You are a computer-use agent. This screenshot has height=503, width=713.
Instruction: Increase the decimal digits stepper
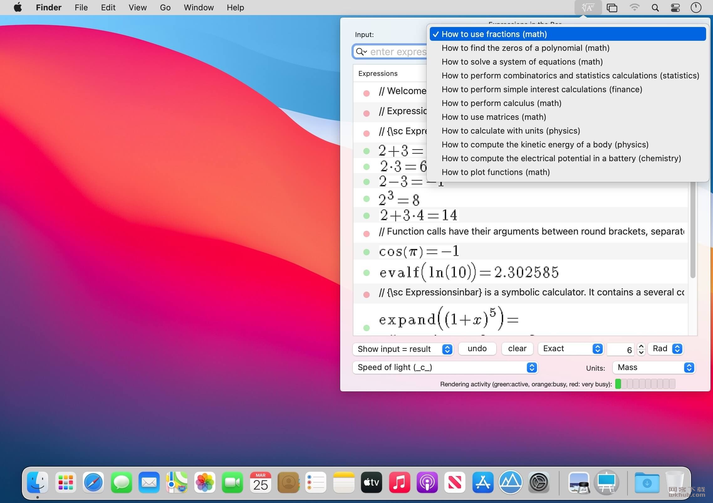coord(641,346)
